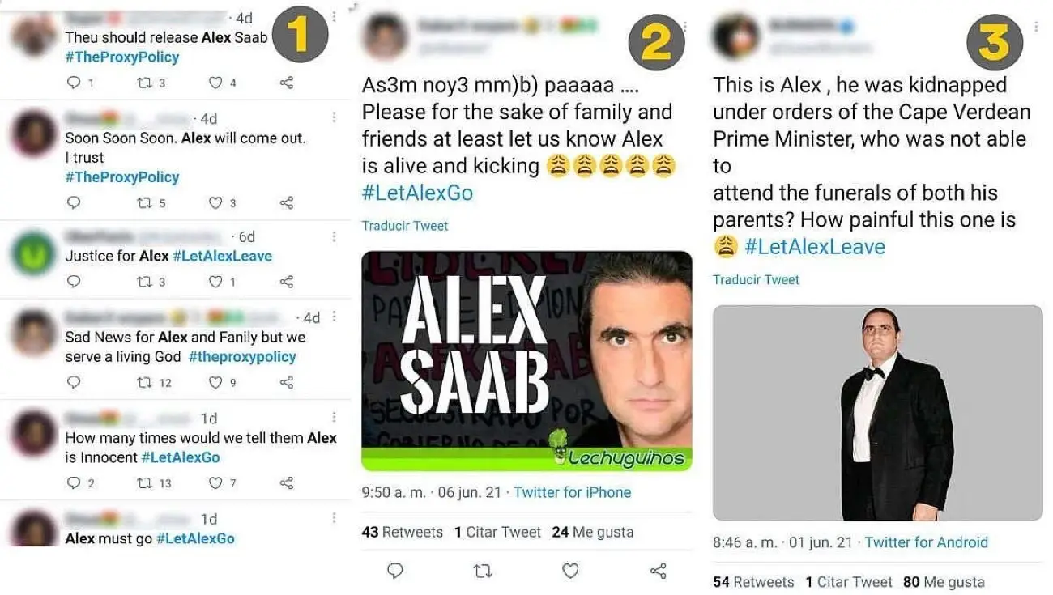This screenshot has width=1053, height=595.
Task: View the 54 Retweets list
Action: (x=753, y=582)
